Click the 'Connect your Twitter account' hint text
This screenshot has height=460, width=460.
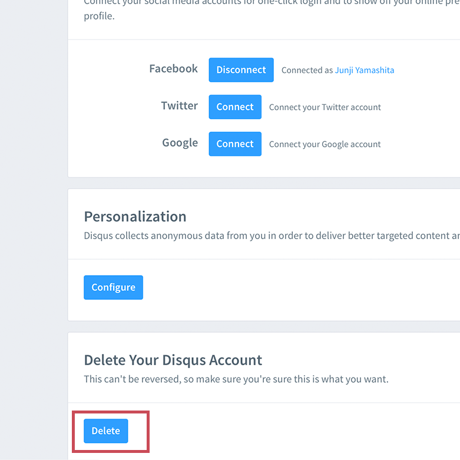(x=325, y=107)
